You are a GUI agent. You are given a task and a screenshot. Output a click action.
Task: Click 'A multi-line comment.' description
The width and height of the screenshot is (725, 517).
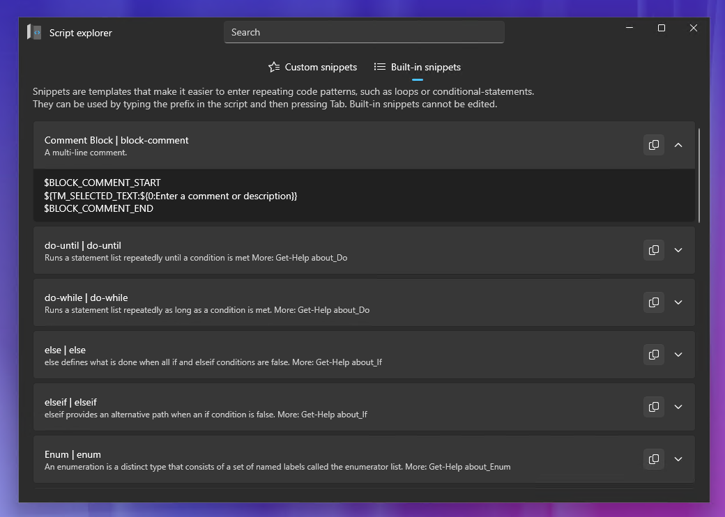pyautogui.click(x=86, y=153)
